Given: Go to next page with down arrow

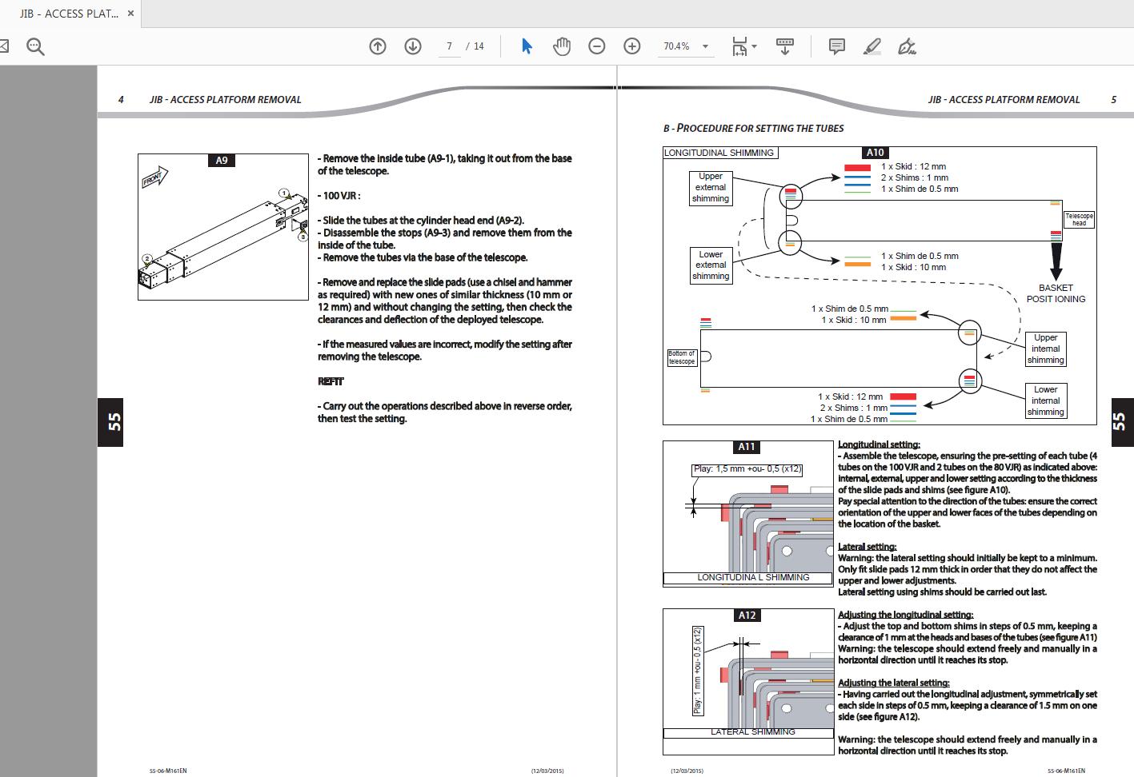Looking at the screenshot, I should 413,46.
